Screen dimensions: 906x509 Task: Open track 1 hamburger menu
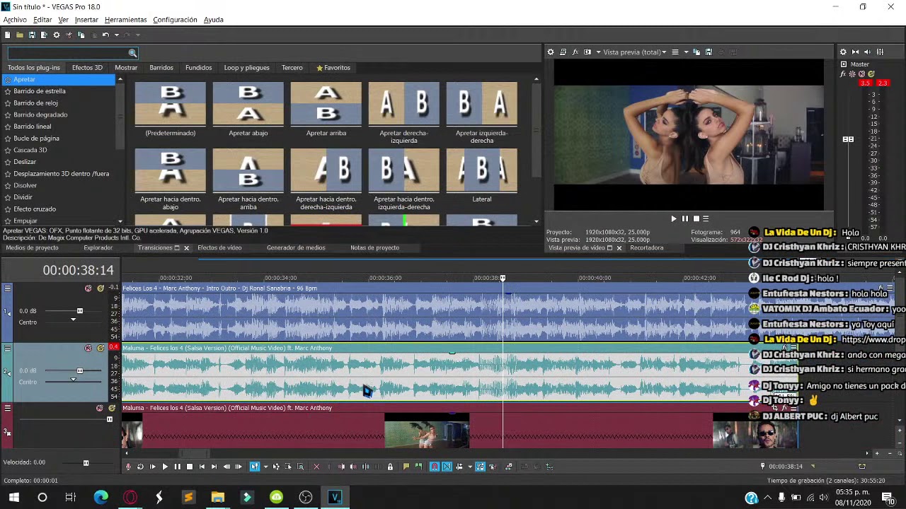8,288
